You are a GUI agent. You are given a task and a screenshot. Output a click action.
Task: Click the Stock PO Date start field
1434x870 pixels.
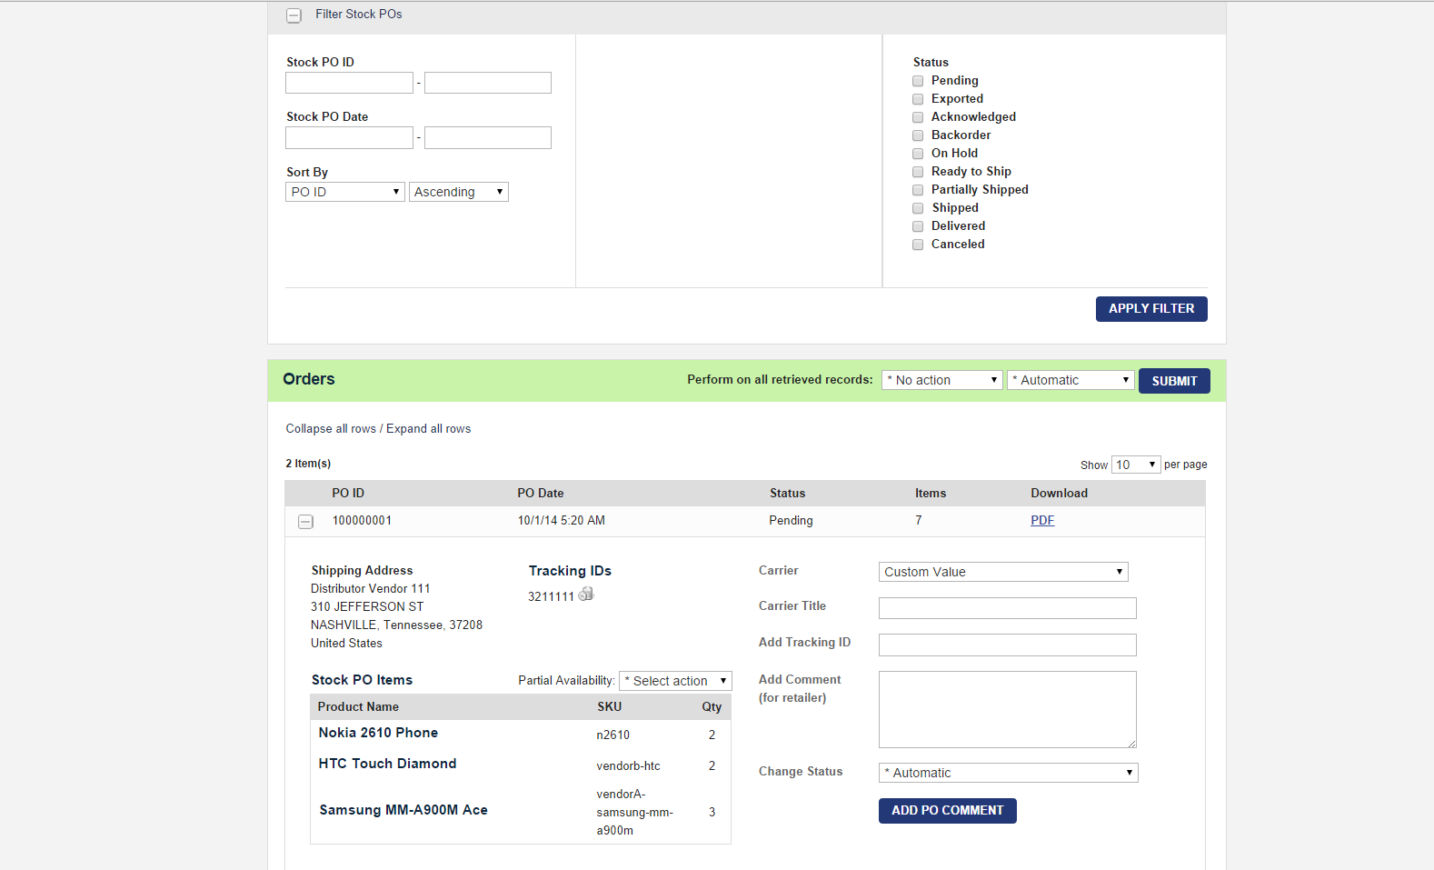(349, 137)
